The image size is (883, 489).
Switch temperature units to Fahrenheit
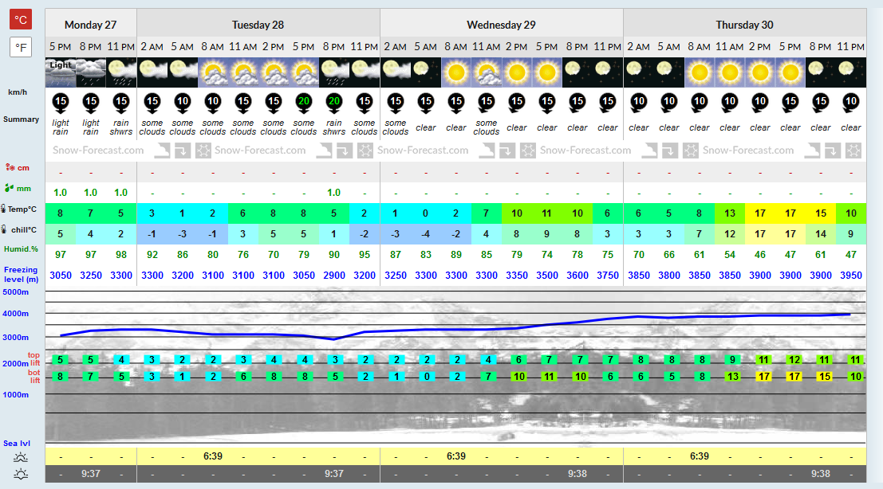(x=21, y=47)
